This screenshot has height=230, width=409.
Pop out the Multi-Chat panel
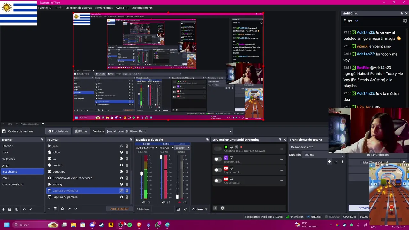pos(402,13)
